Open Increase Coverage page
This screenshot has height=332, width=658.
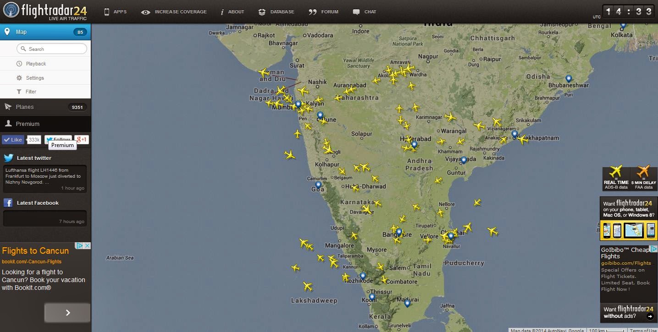(x=174, y=12)
